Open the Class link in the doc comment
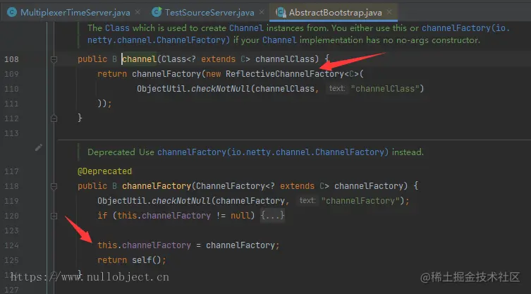Viewport: 531px width, 294px height. (117, 27)
